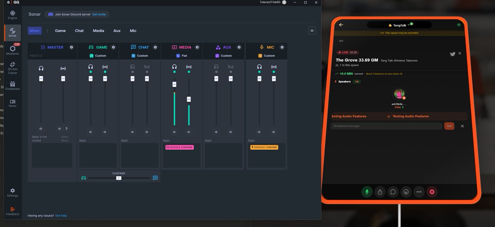Click share icon in TangTalk bottom bar

pos(380,192)
